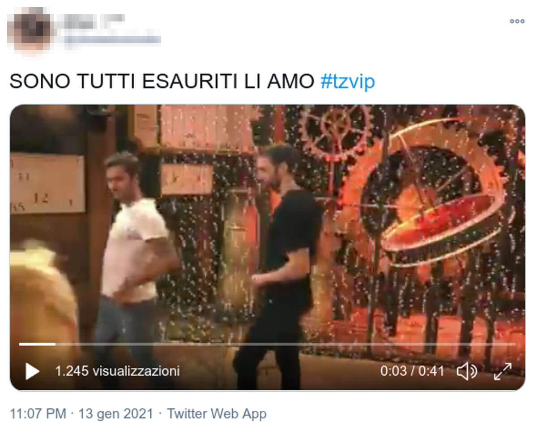This screenshot has width=537, height=432.
Task: Click the 11:07 PM tweet timestamp
Action: tap(38, 414)
